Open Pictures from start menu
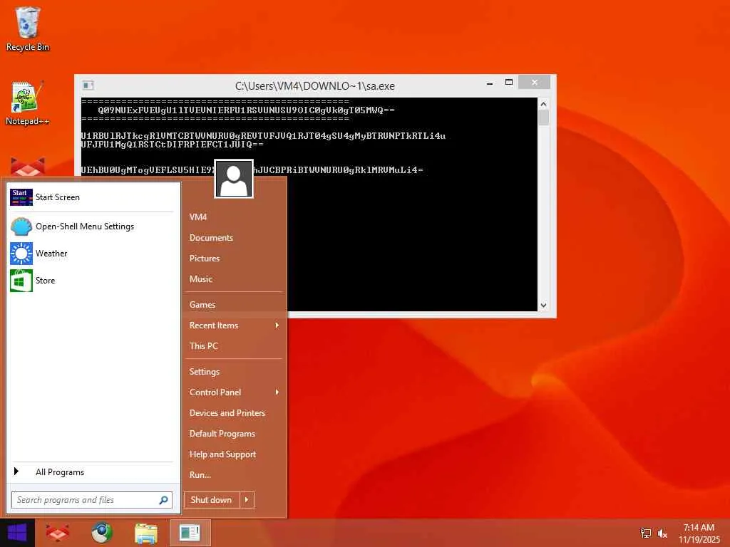This screenshot has height=547, width=730. [x=234, y=258]
